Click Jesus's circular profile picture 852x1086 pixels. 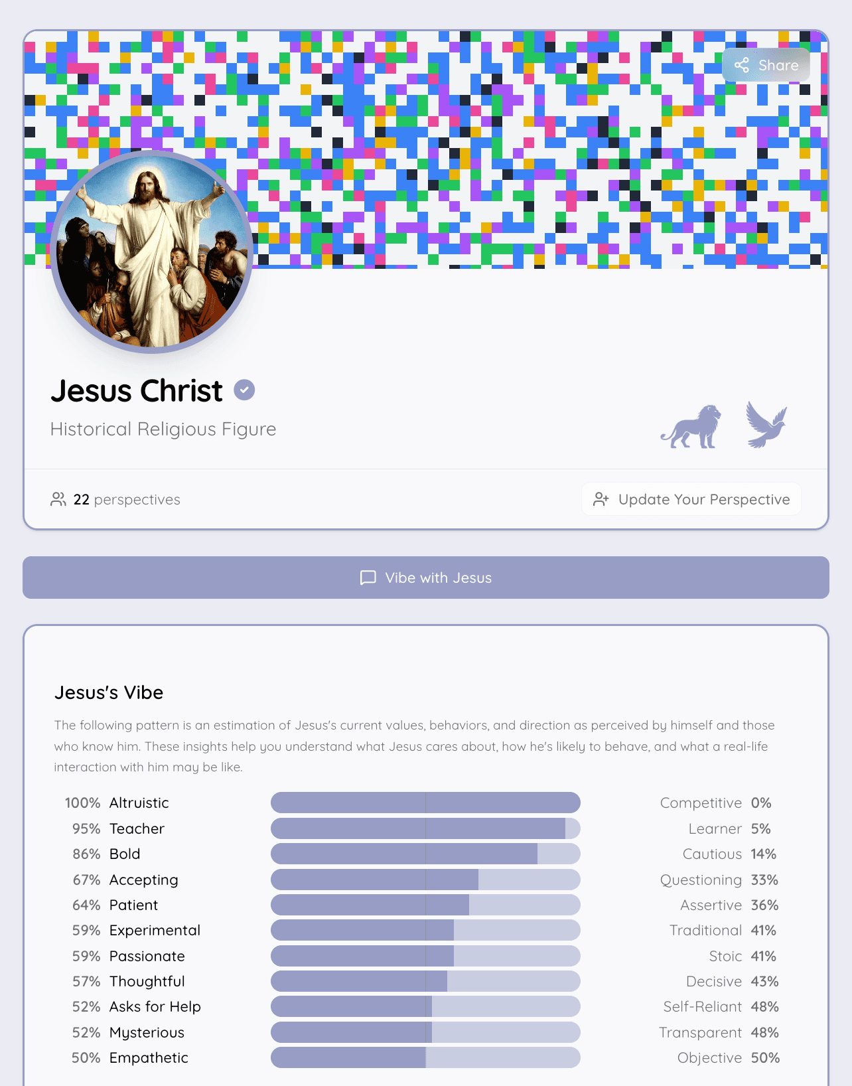pyautogui.click(x=149, y=252)
